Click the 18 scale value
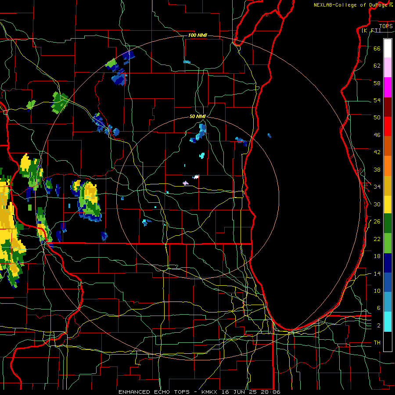Image resolution: width=395 pixels, height=395 pixels. tap(377, 256)
